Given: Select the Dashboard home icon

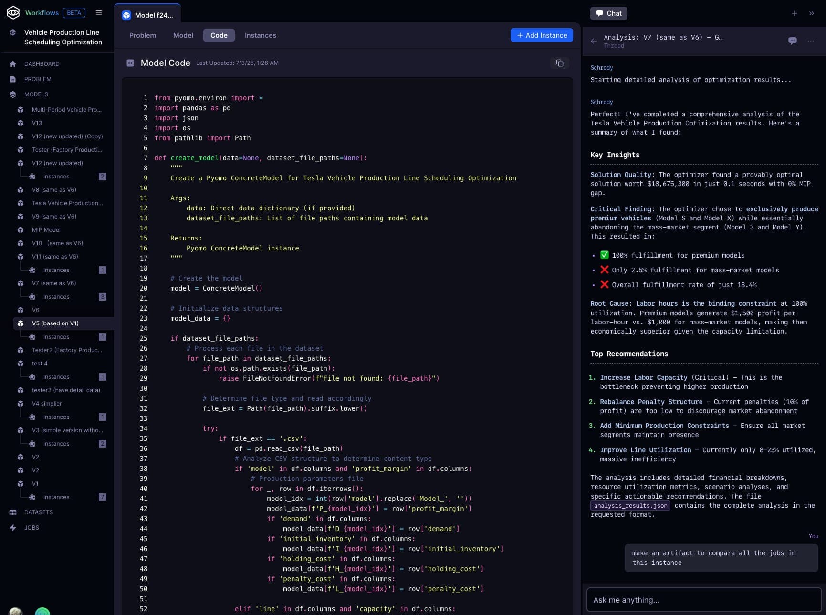Looking at the screenshot, I should click(12, 63).
